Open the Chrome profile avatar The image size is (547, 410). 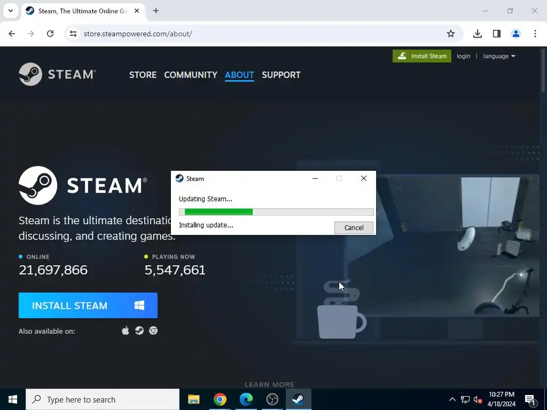[516, 34]
